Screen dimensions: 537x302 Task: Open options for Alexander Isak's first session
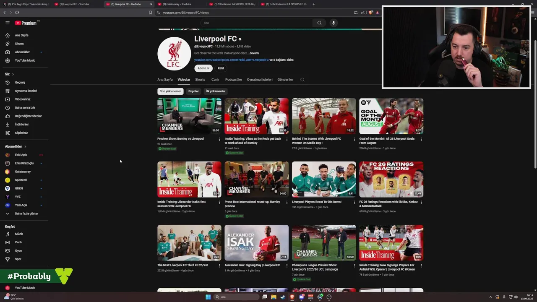pos(219,202)
